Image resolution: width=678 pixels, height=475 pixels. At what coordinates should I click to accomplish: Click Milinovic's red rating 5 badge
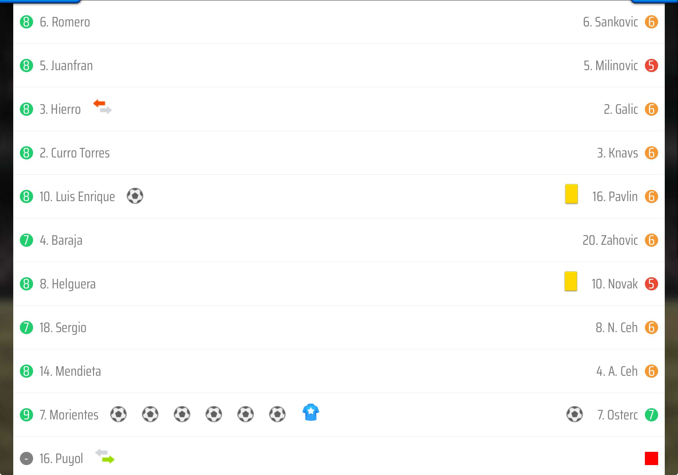(x=652, y=65)
